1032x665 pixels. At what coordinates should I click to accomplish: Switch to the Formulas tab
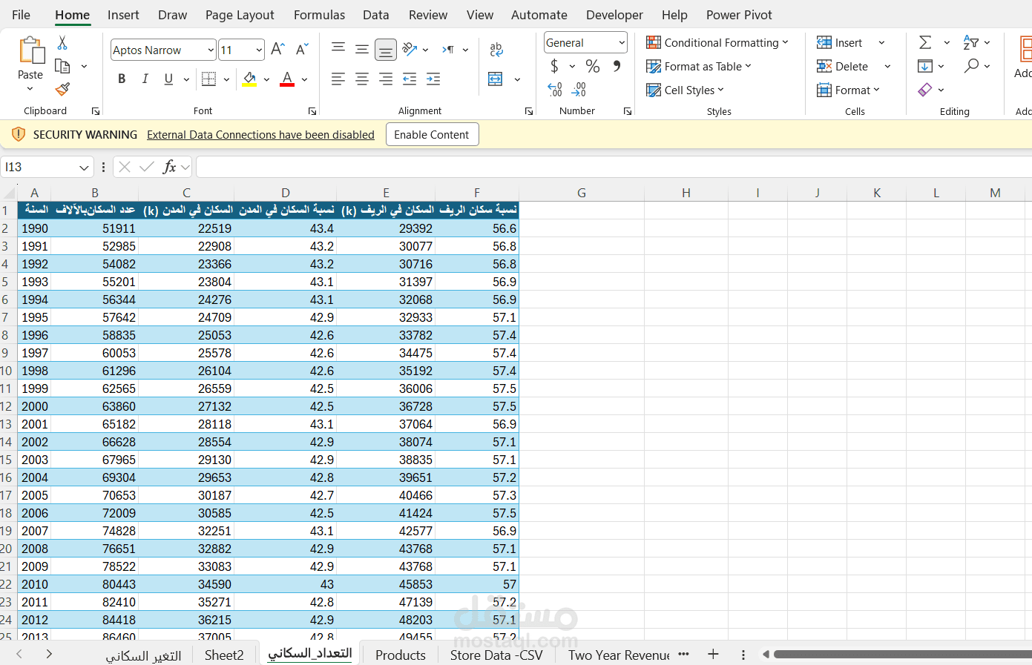point(319,15)
